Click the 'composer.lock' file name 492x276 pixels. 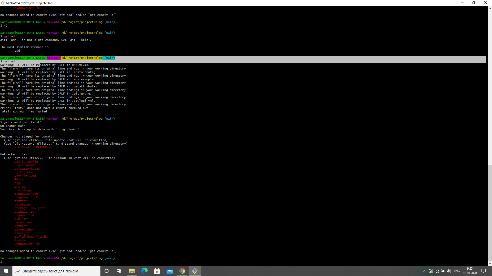[x=26, y=197]
